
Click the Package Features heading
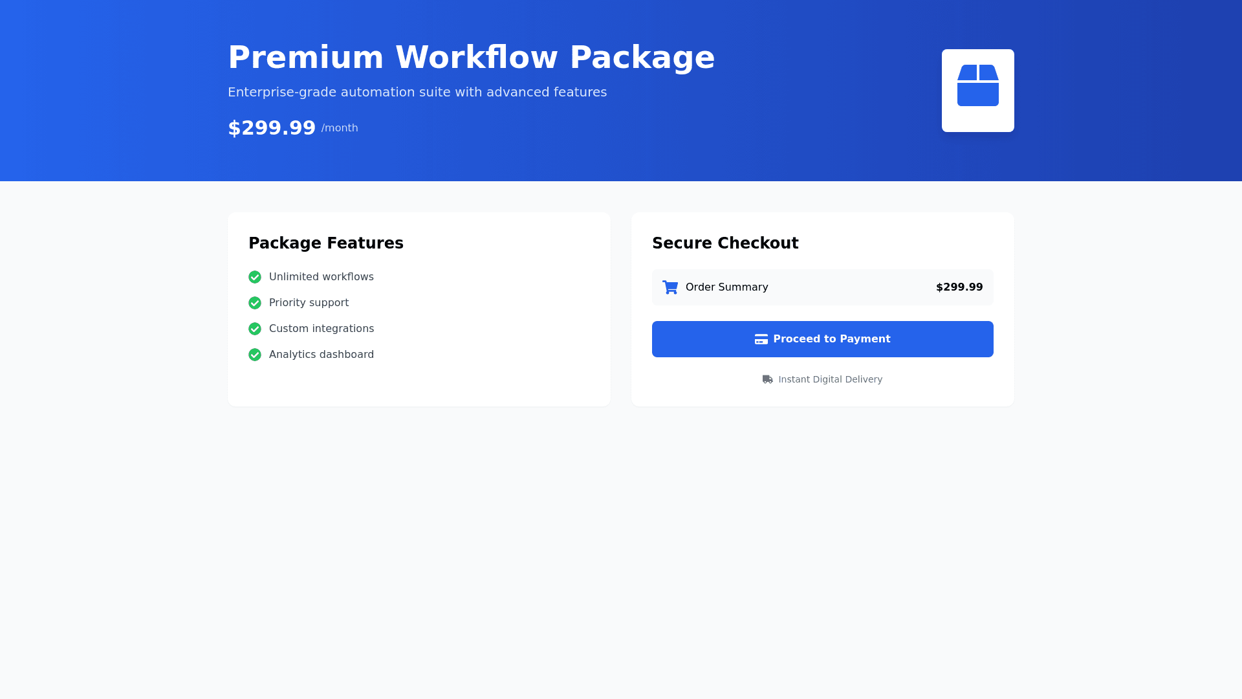(325, 243)
